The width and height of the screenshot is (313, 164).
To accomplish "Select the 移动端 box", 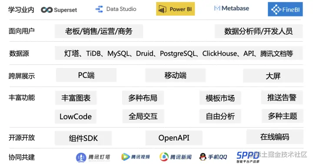I will pos(175,75).
